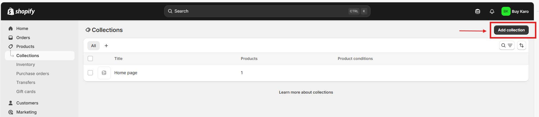Click the Shopify logo icon

pyautogui.click(x=11, y=11)
